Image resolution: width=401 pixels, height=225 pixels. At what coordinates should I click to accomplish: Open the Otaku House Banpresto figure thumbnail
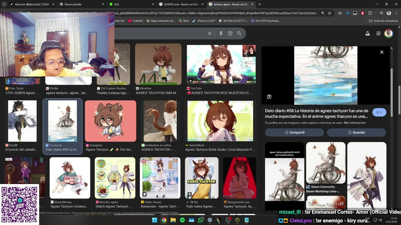160,178
